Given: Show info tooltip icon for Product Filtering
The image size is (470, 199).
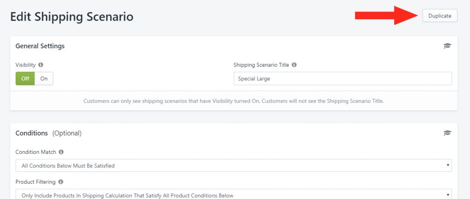Looking at the screenshot, I should [x=61, y=182].
